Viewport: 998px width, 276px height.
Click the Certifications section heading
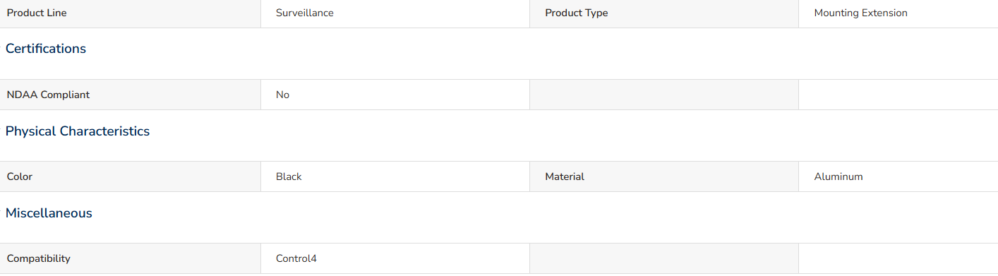[x=46, y=49]
